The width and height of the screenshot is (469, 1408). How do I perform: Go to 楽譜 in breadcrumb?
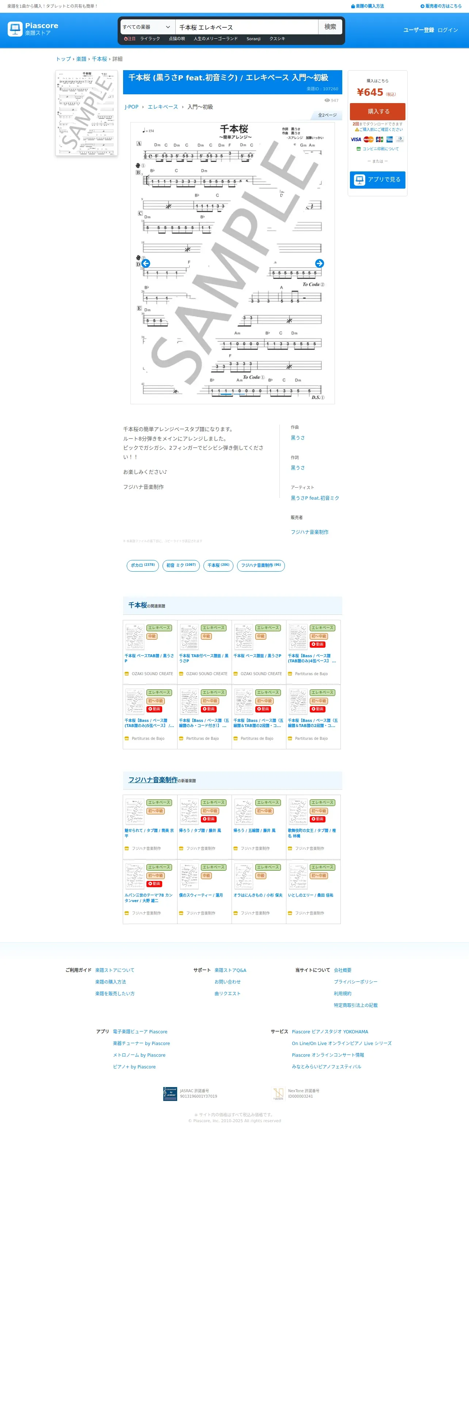coord(81,59)
